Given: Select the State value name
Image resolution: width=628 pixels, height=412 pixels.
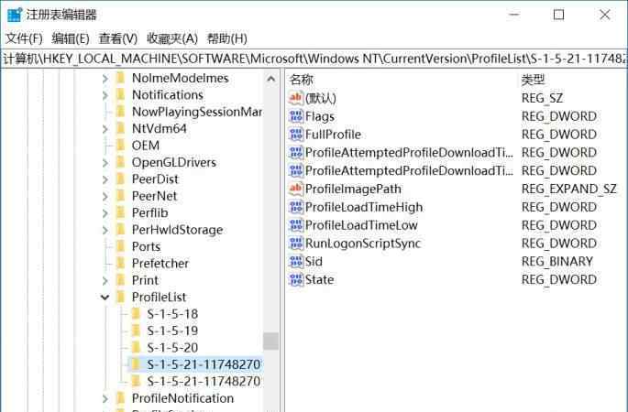Looking at the screenshot, I should [319, 279].
